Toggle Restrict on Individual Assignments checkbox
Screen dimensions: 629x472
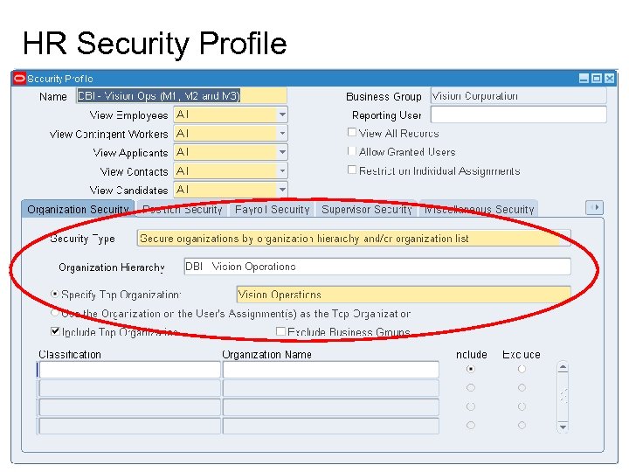(352, 170)
